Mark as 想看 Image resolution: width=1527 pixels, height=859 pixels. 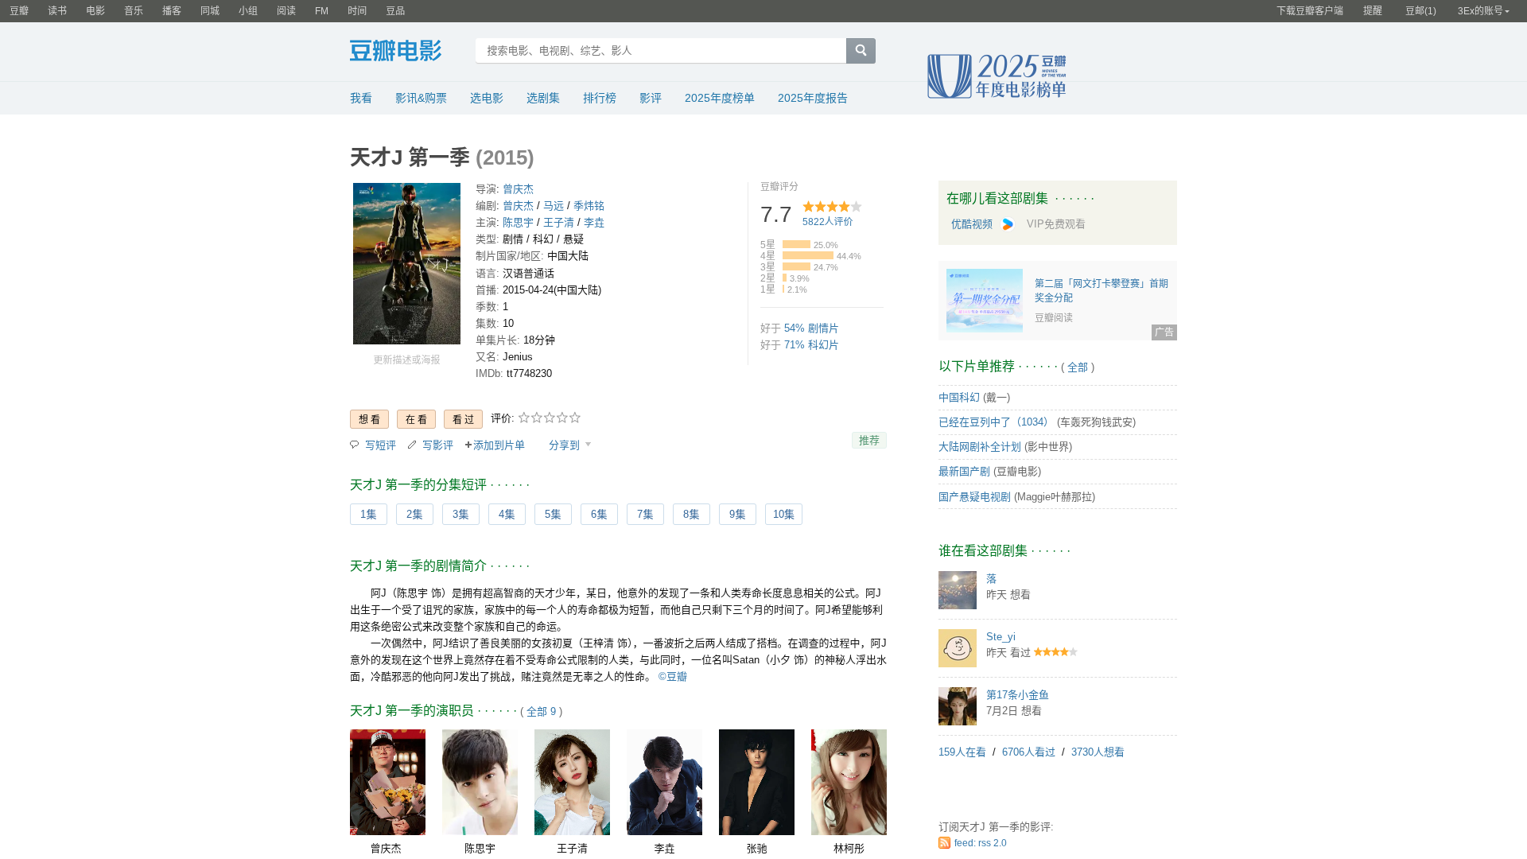(369, 419)
